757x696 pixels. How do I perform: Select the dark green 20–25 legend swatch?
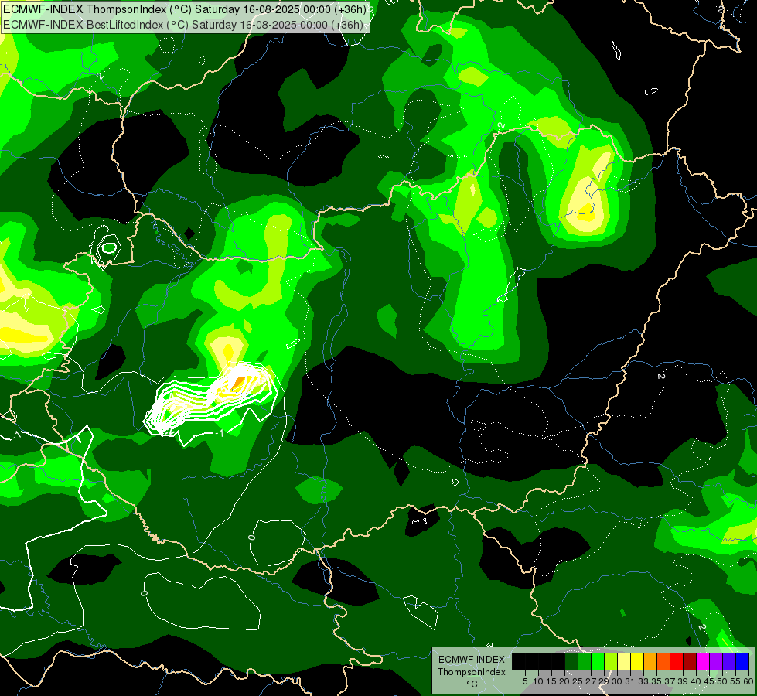(571, 661)
